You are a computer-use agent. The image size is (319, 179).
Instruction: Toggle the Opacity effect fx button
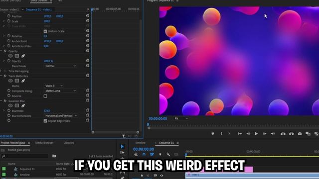pos(5,51)
